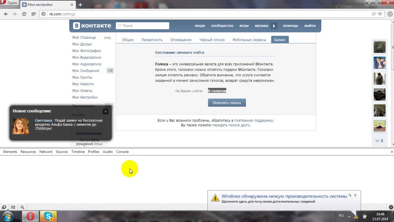Switch to the Чёрный список tab
Viewport: 394px width, 222px height.
click(212, 40)
